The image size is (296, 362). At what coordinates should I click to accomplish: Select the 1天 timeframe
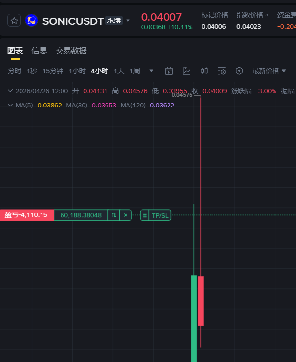coord(119,71)
